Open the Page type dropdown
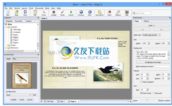Screen dimensions: 172x106 (x=151, y=35)
